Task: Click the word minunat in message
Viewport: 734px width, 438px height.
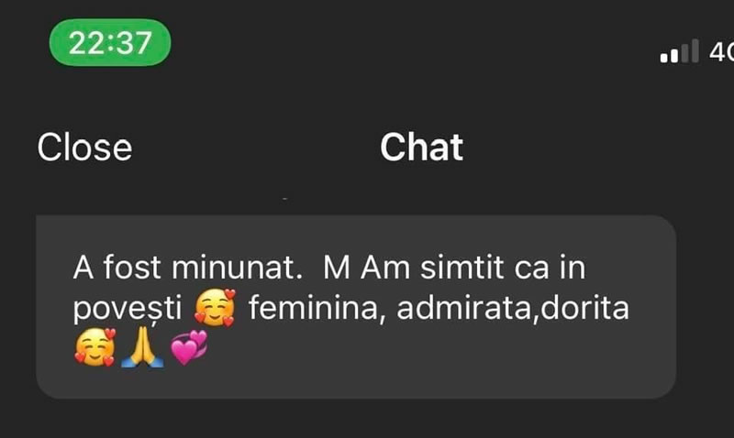Action: [x=237, y=268]
